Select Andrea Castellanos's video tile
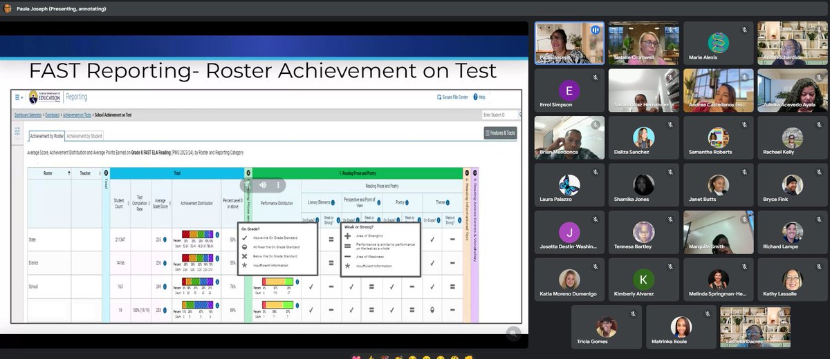This screenshot has height=359, width=830. [718, 90]
